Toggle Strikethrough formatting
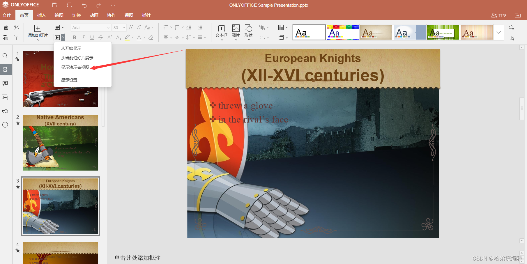Screen dimensions: 527x264 (101, 37)
